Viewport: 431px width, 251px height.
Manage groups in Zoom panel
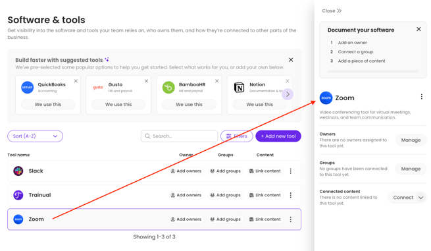(411, 169)
